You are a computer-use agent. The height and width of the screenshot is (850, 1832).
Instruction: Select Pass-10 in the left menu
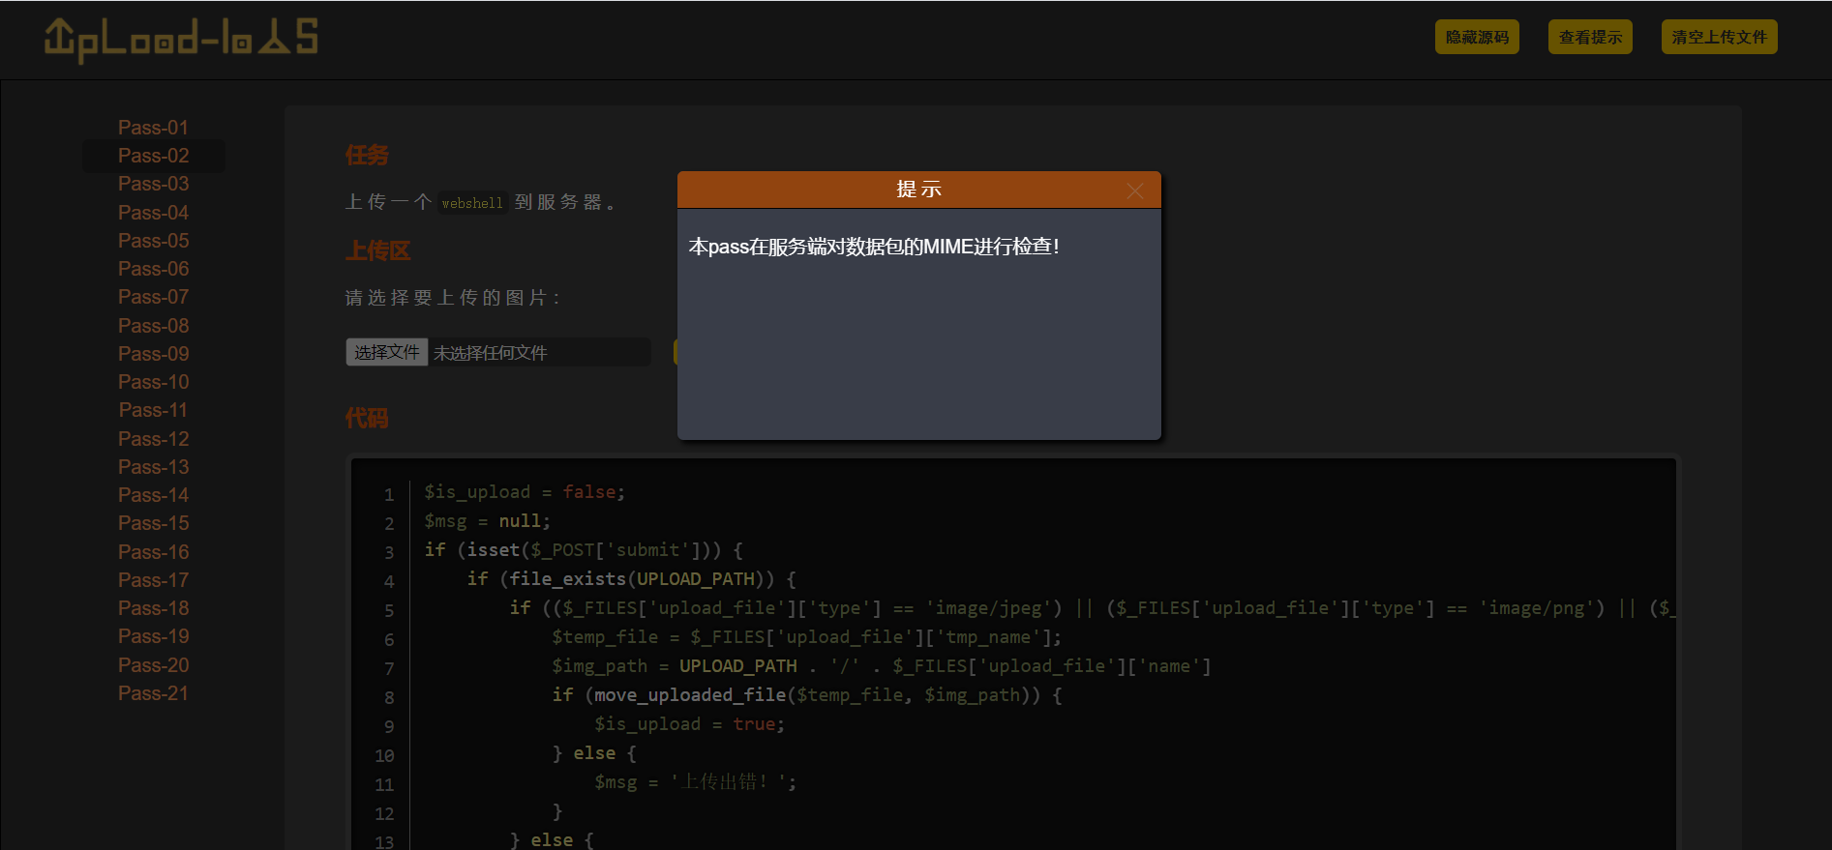pyautogui.click(x=153, y=382)
